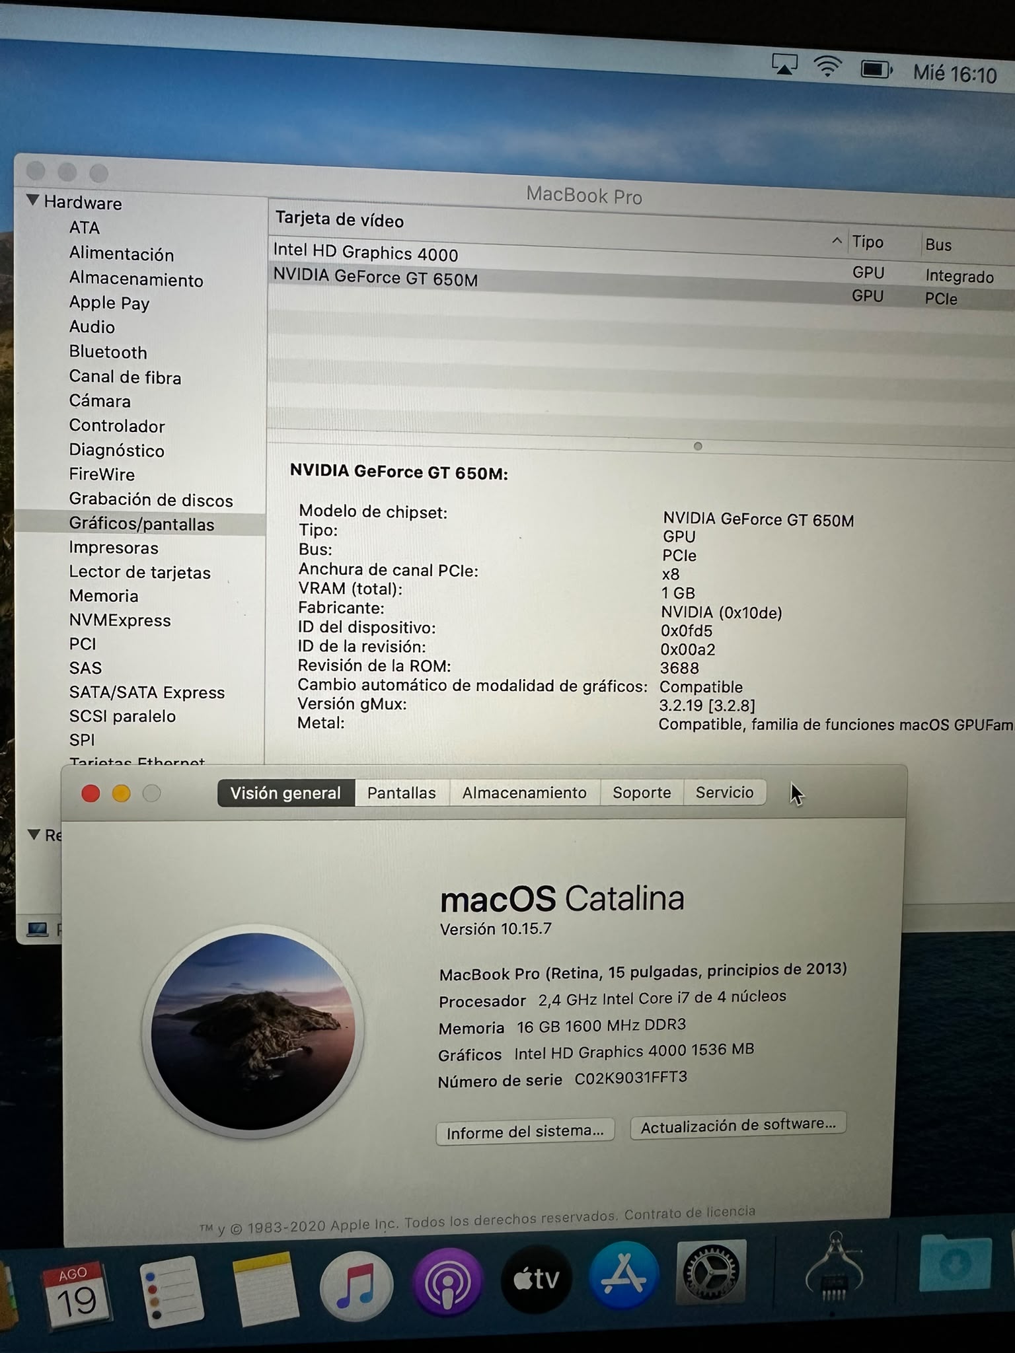
Task: Open the Contrato de licencia link
Action: tap(690, 1213)
